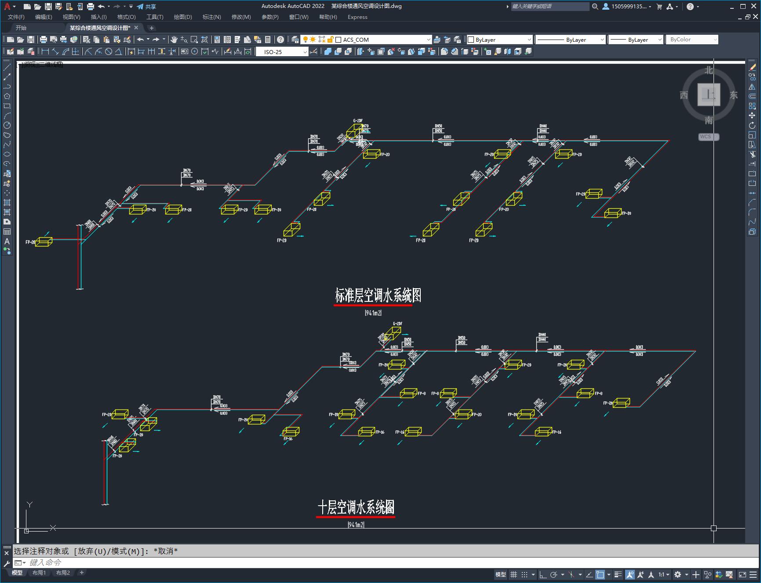This screenshot has width=761, height=583.
Task: Select the Rotate modify tool
Action: 752,125
